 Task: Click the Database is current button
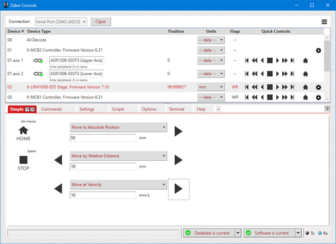[x=209, y=233]
